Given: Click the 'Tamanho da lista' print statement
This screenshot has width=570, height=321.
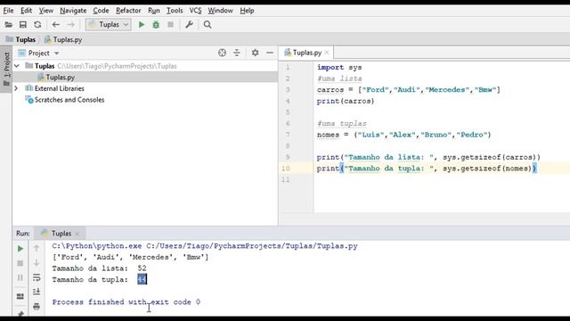Looking at the screenshot, I should [428, 157].
